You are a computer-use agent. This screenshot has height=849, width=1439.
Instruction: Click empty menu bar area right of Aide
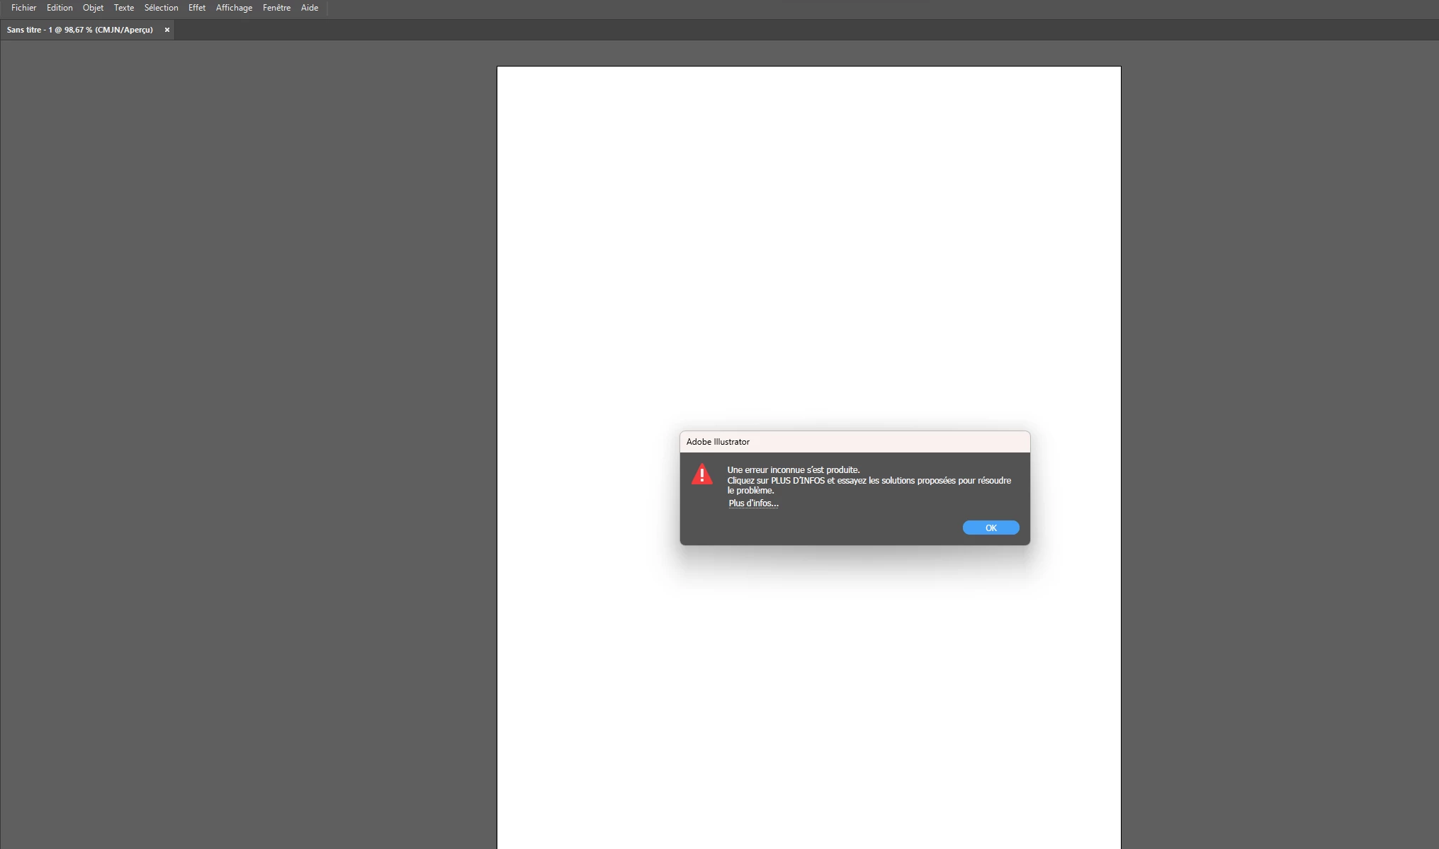click(x=850, y=8)
